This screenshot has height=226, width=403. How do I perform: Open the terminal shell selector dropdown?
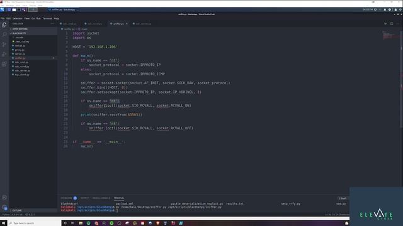pos(343,198)
